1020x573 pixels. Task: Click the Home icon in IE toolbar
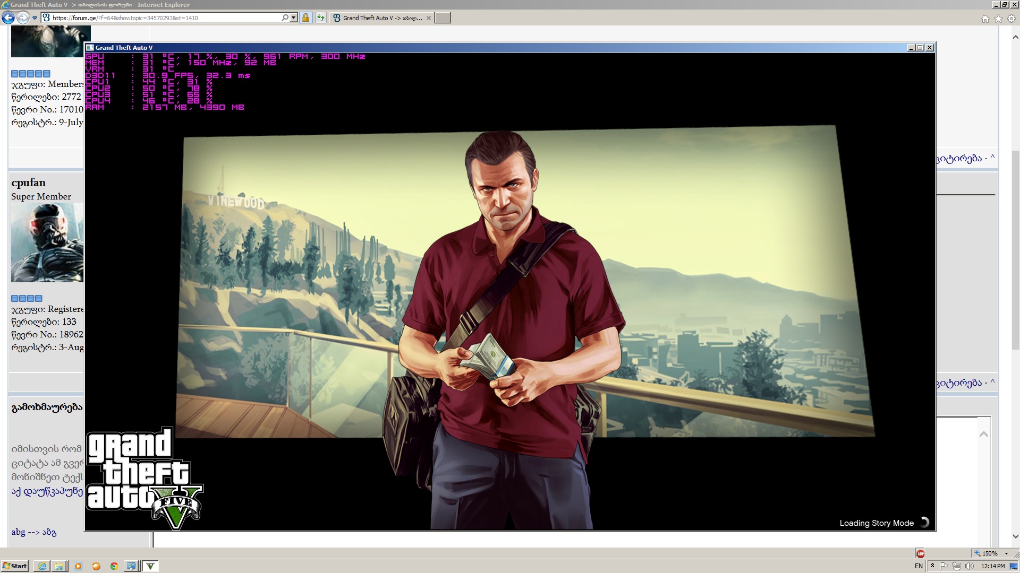985,19
